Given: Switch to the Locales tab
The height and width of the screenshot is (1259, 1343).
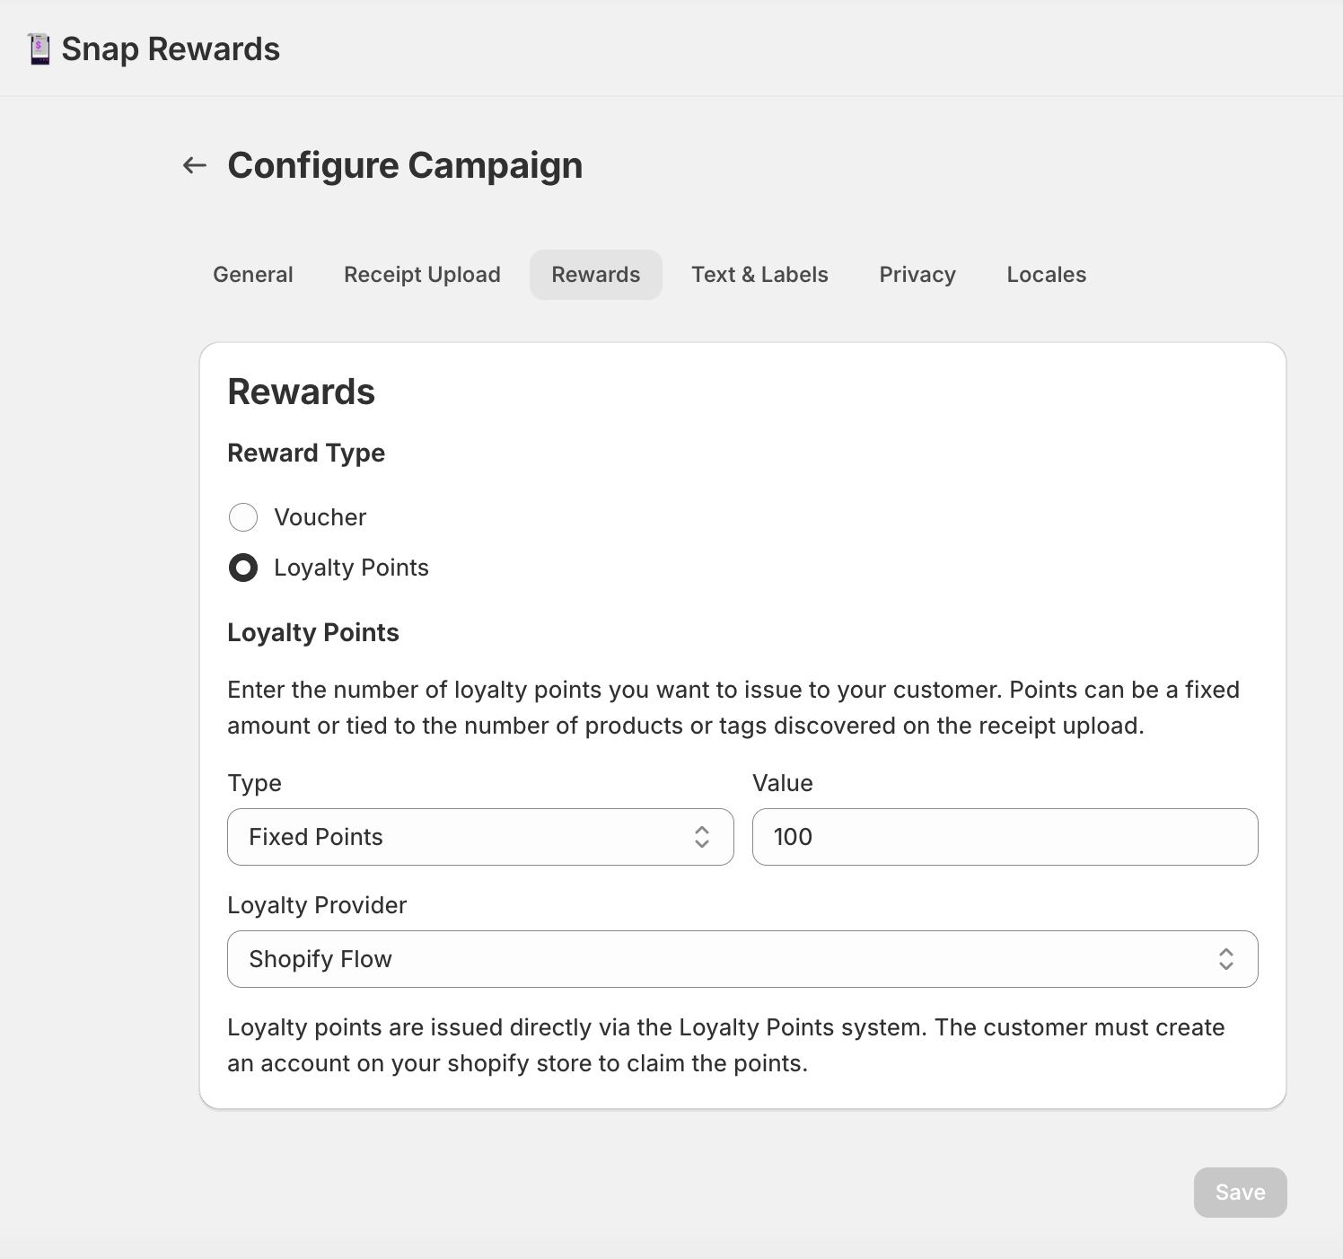Looking at the screenshot, I should tap(1046, 275).
